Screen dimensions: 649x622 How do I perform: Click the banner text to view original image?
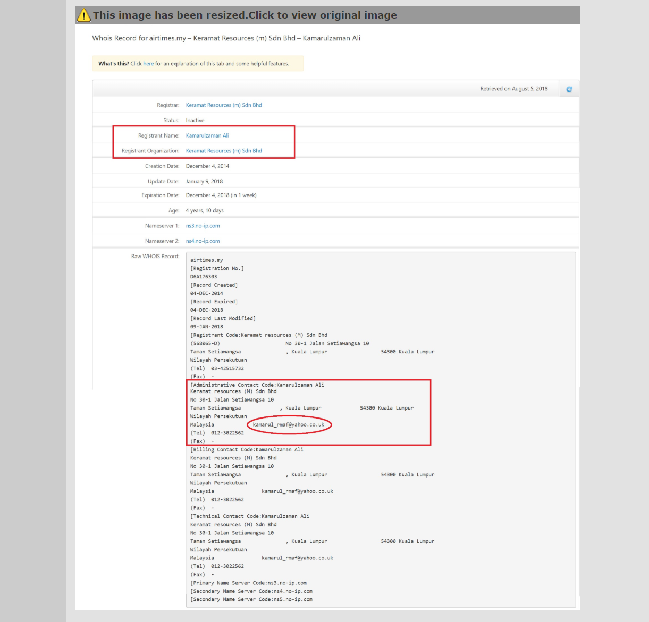click(245, 15)
